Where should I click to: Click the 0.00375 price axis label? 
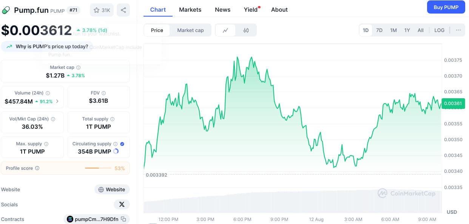pyautogui.click(x=453, y=60)
